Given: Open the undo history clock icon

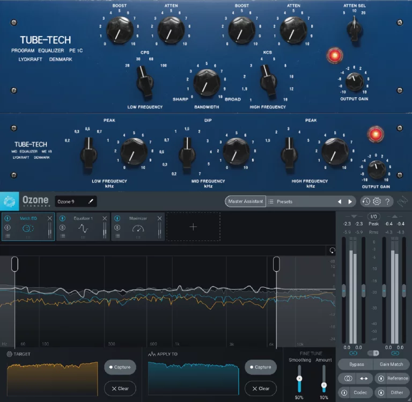Looking at the screenshot, I should [366, 201].
